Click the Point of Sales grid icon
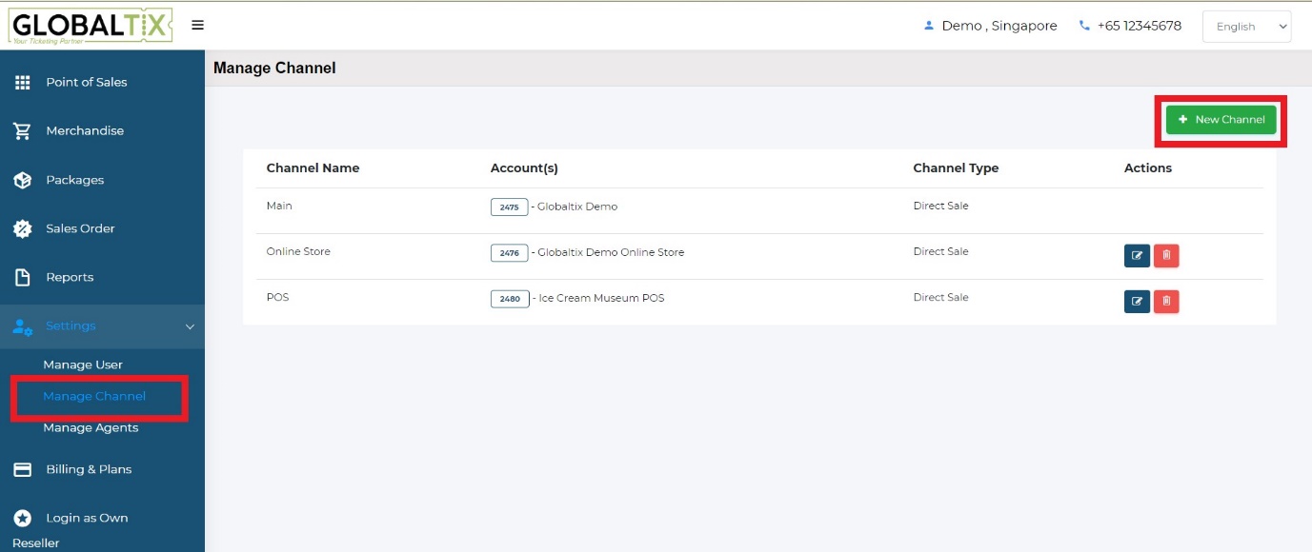Screen dimensions: 1312x552 pos(23,82)
